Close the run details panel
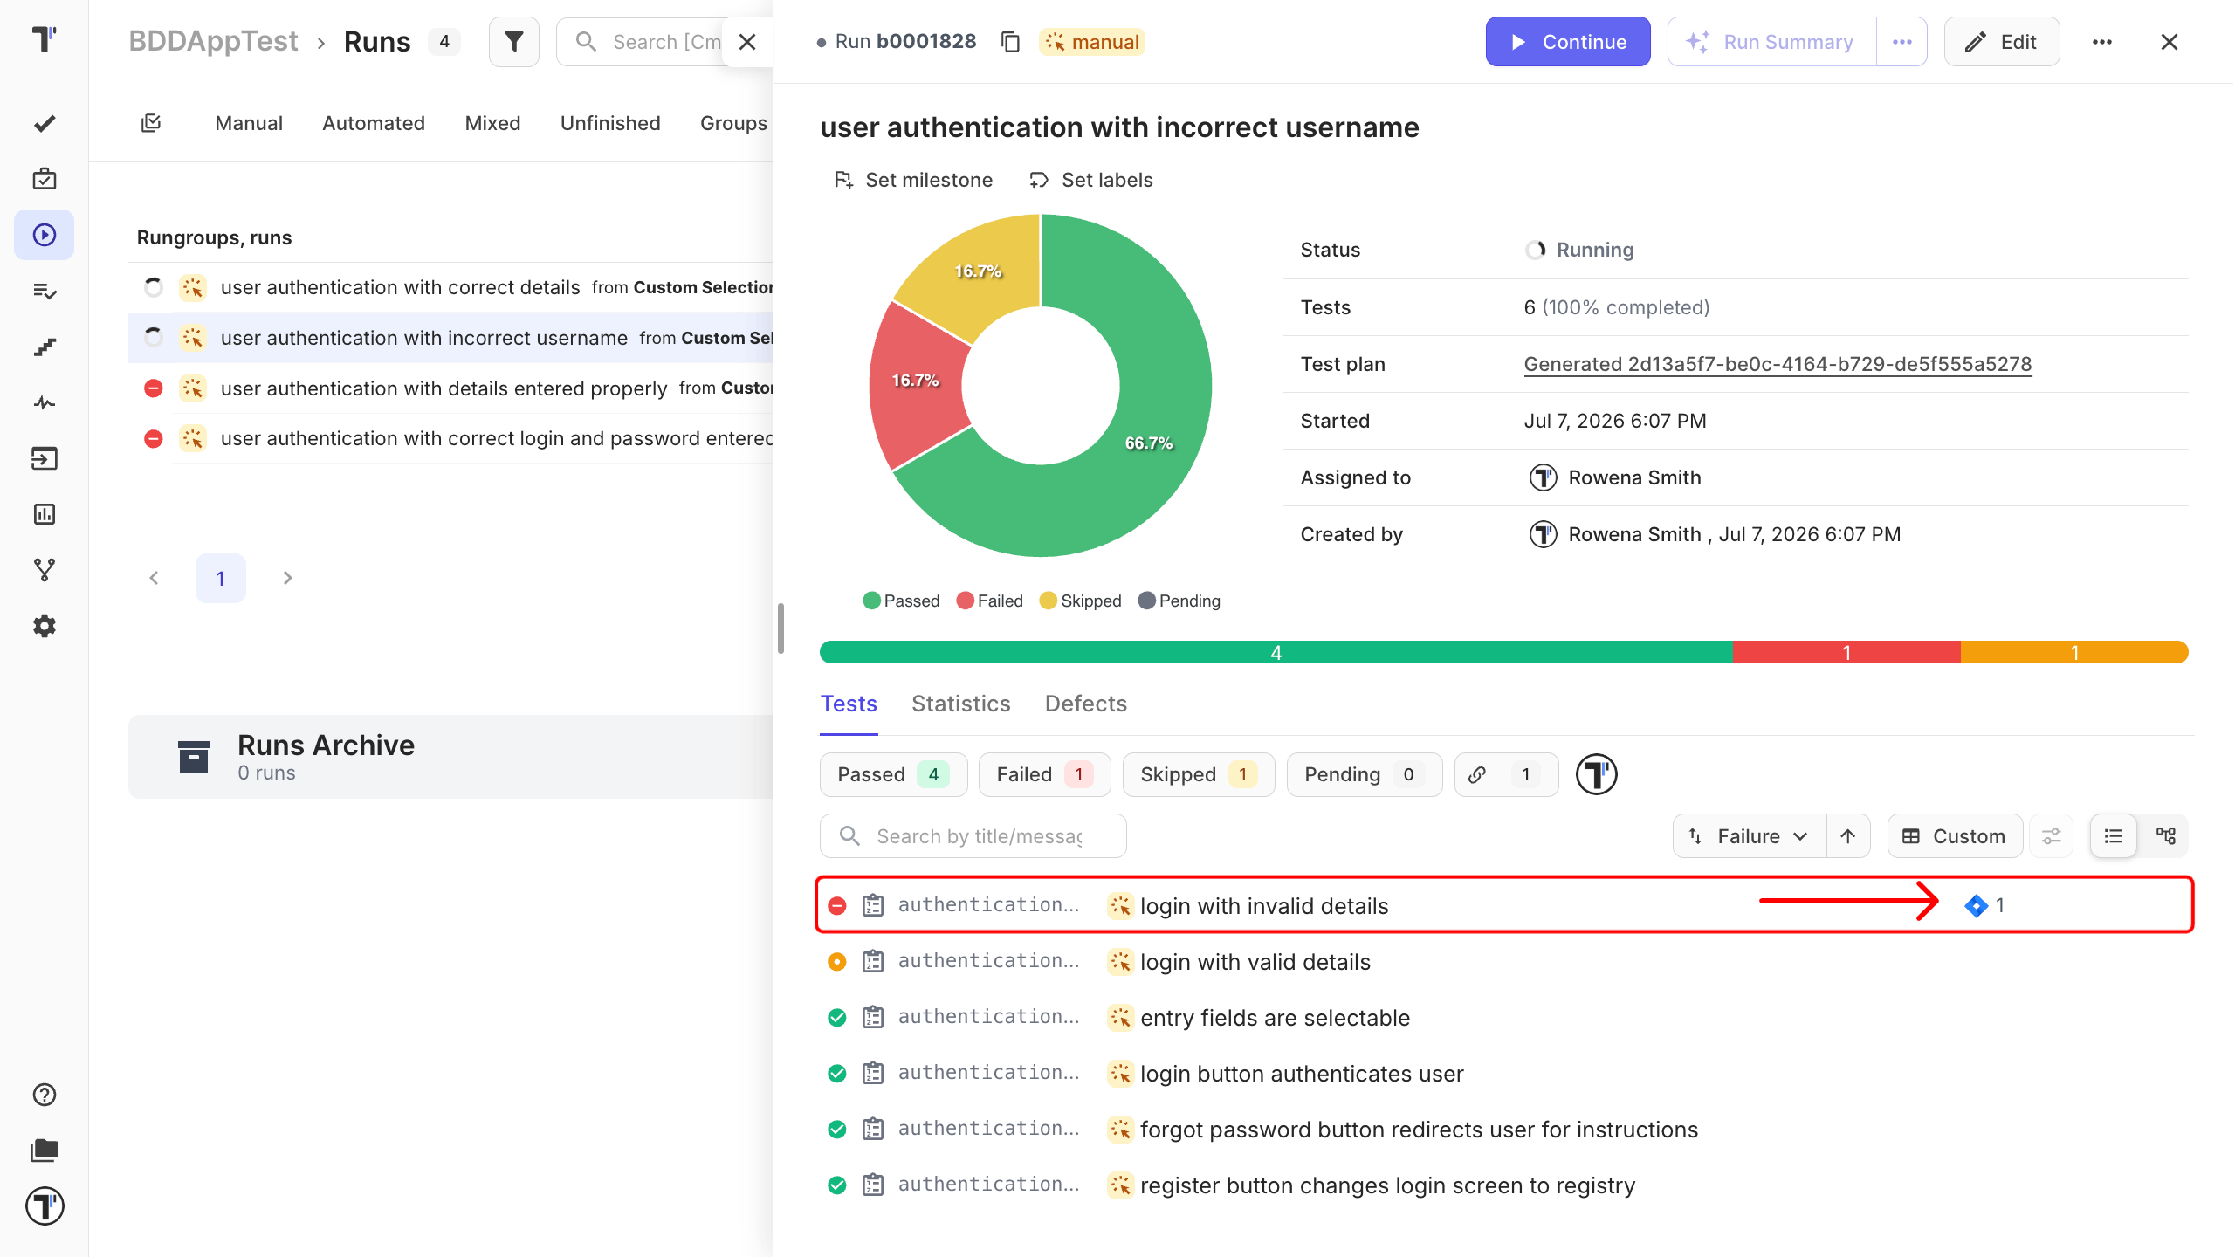Viewport: 2235px width, 1257px height. pos(2170,42)
